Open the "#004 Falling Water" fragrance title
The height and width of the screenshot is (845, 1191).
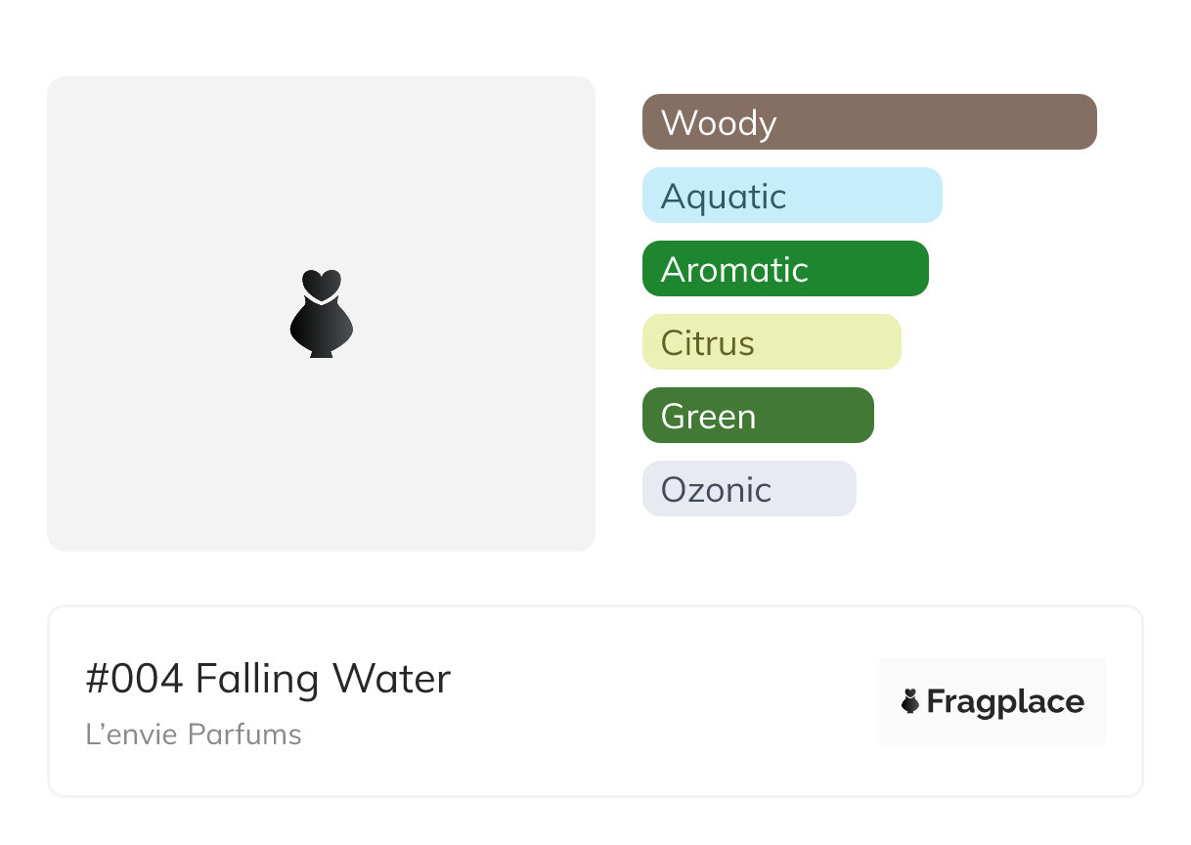click(x=268, y=679)
